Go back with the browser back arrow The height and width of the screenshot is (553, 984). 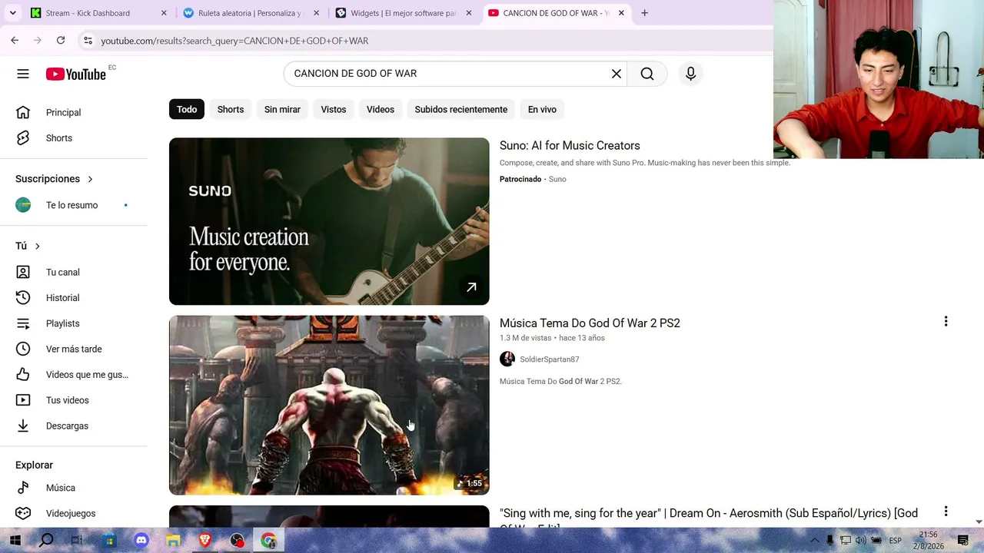tap(15, 40)
